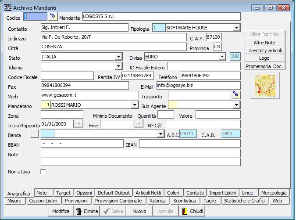Viewport: 296px width, 220px height.
Task: Open the Stato country dropdown
Action: [118, 56]
